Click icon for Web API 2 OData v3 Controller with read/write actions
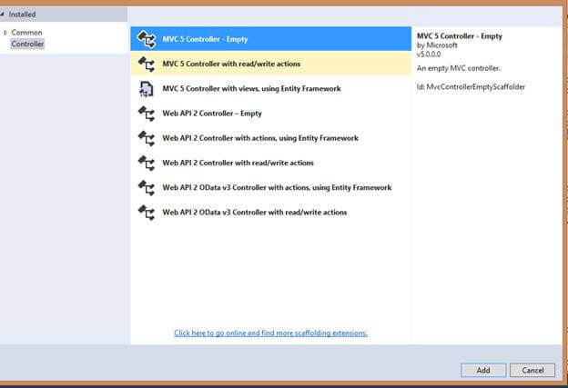568x388 pixels. click(x=147, y=213)
